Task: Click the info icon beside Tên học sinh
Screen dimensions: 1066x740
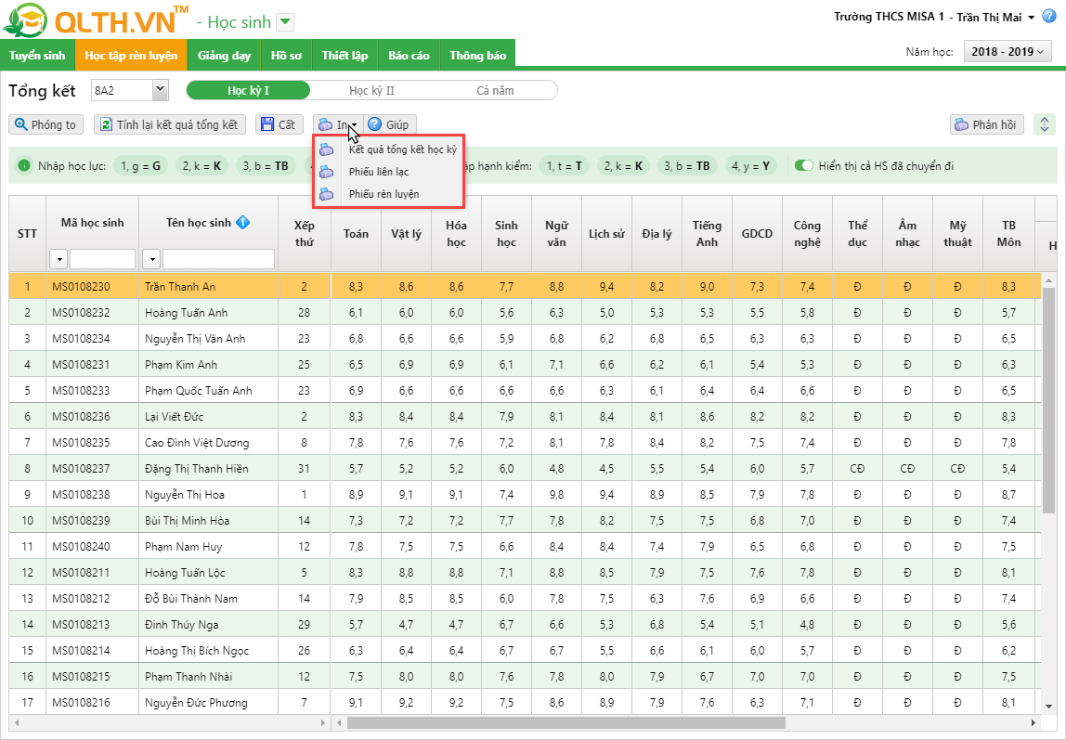Action: [x=242, y=222]
